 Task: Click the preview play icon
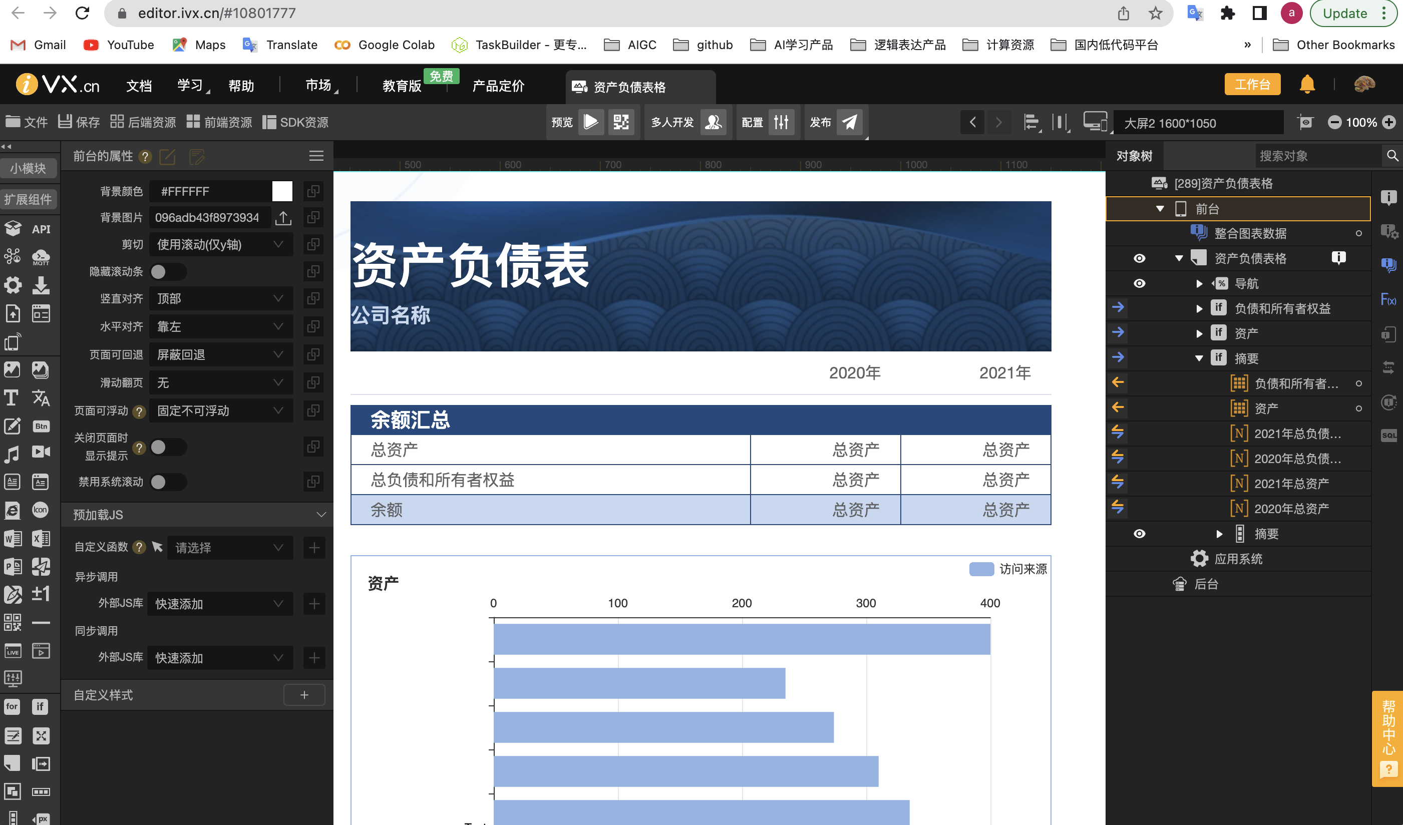point(591,122)
